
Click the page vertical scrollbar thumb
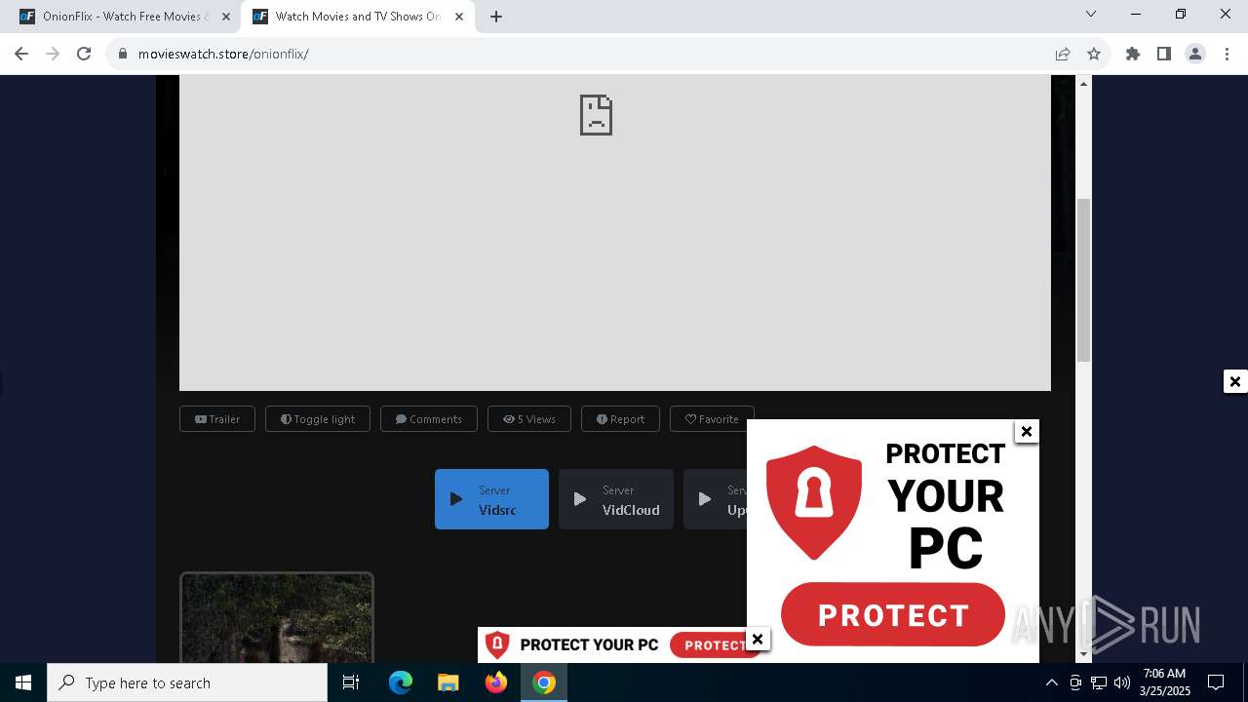tap(1083, 280)
